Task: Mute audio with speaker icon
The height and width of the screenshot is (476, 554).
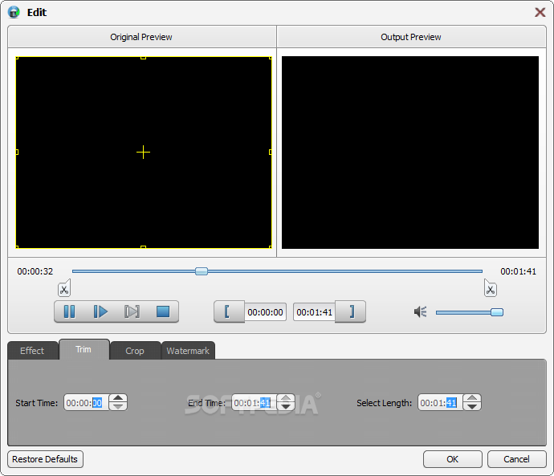Action: coord(421,311)
